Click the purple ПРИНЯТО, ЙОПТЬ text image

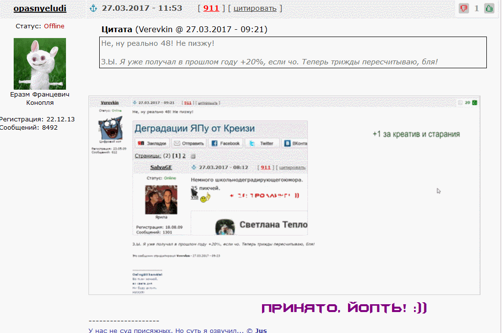[x=344, y=308]
